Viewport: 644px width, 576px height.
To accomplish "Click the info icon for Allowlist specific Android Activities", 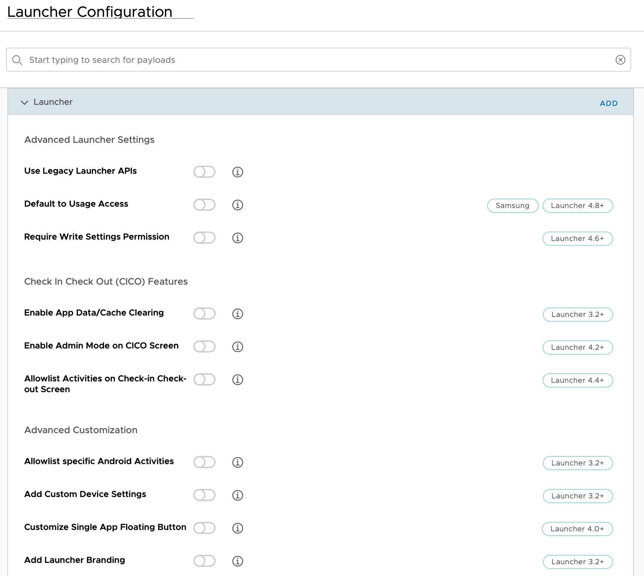I will click(x=237, y=462).
